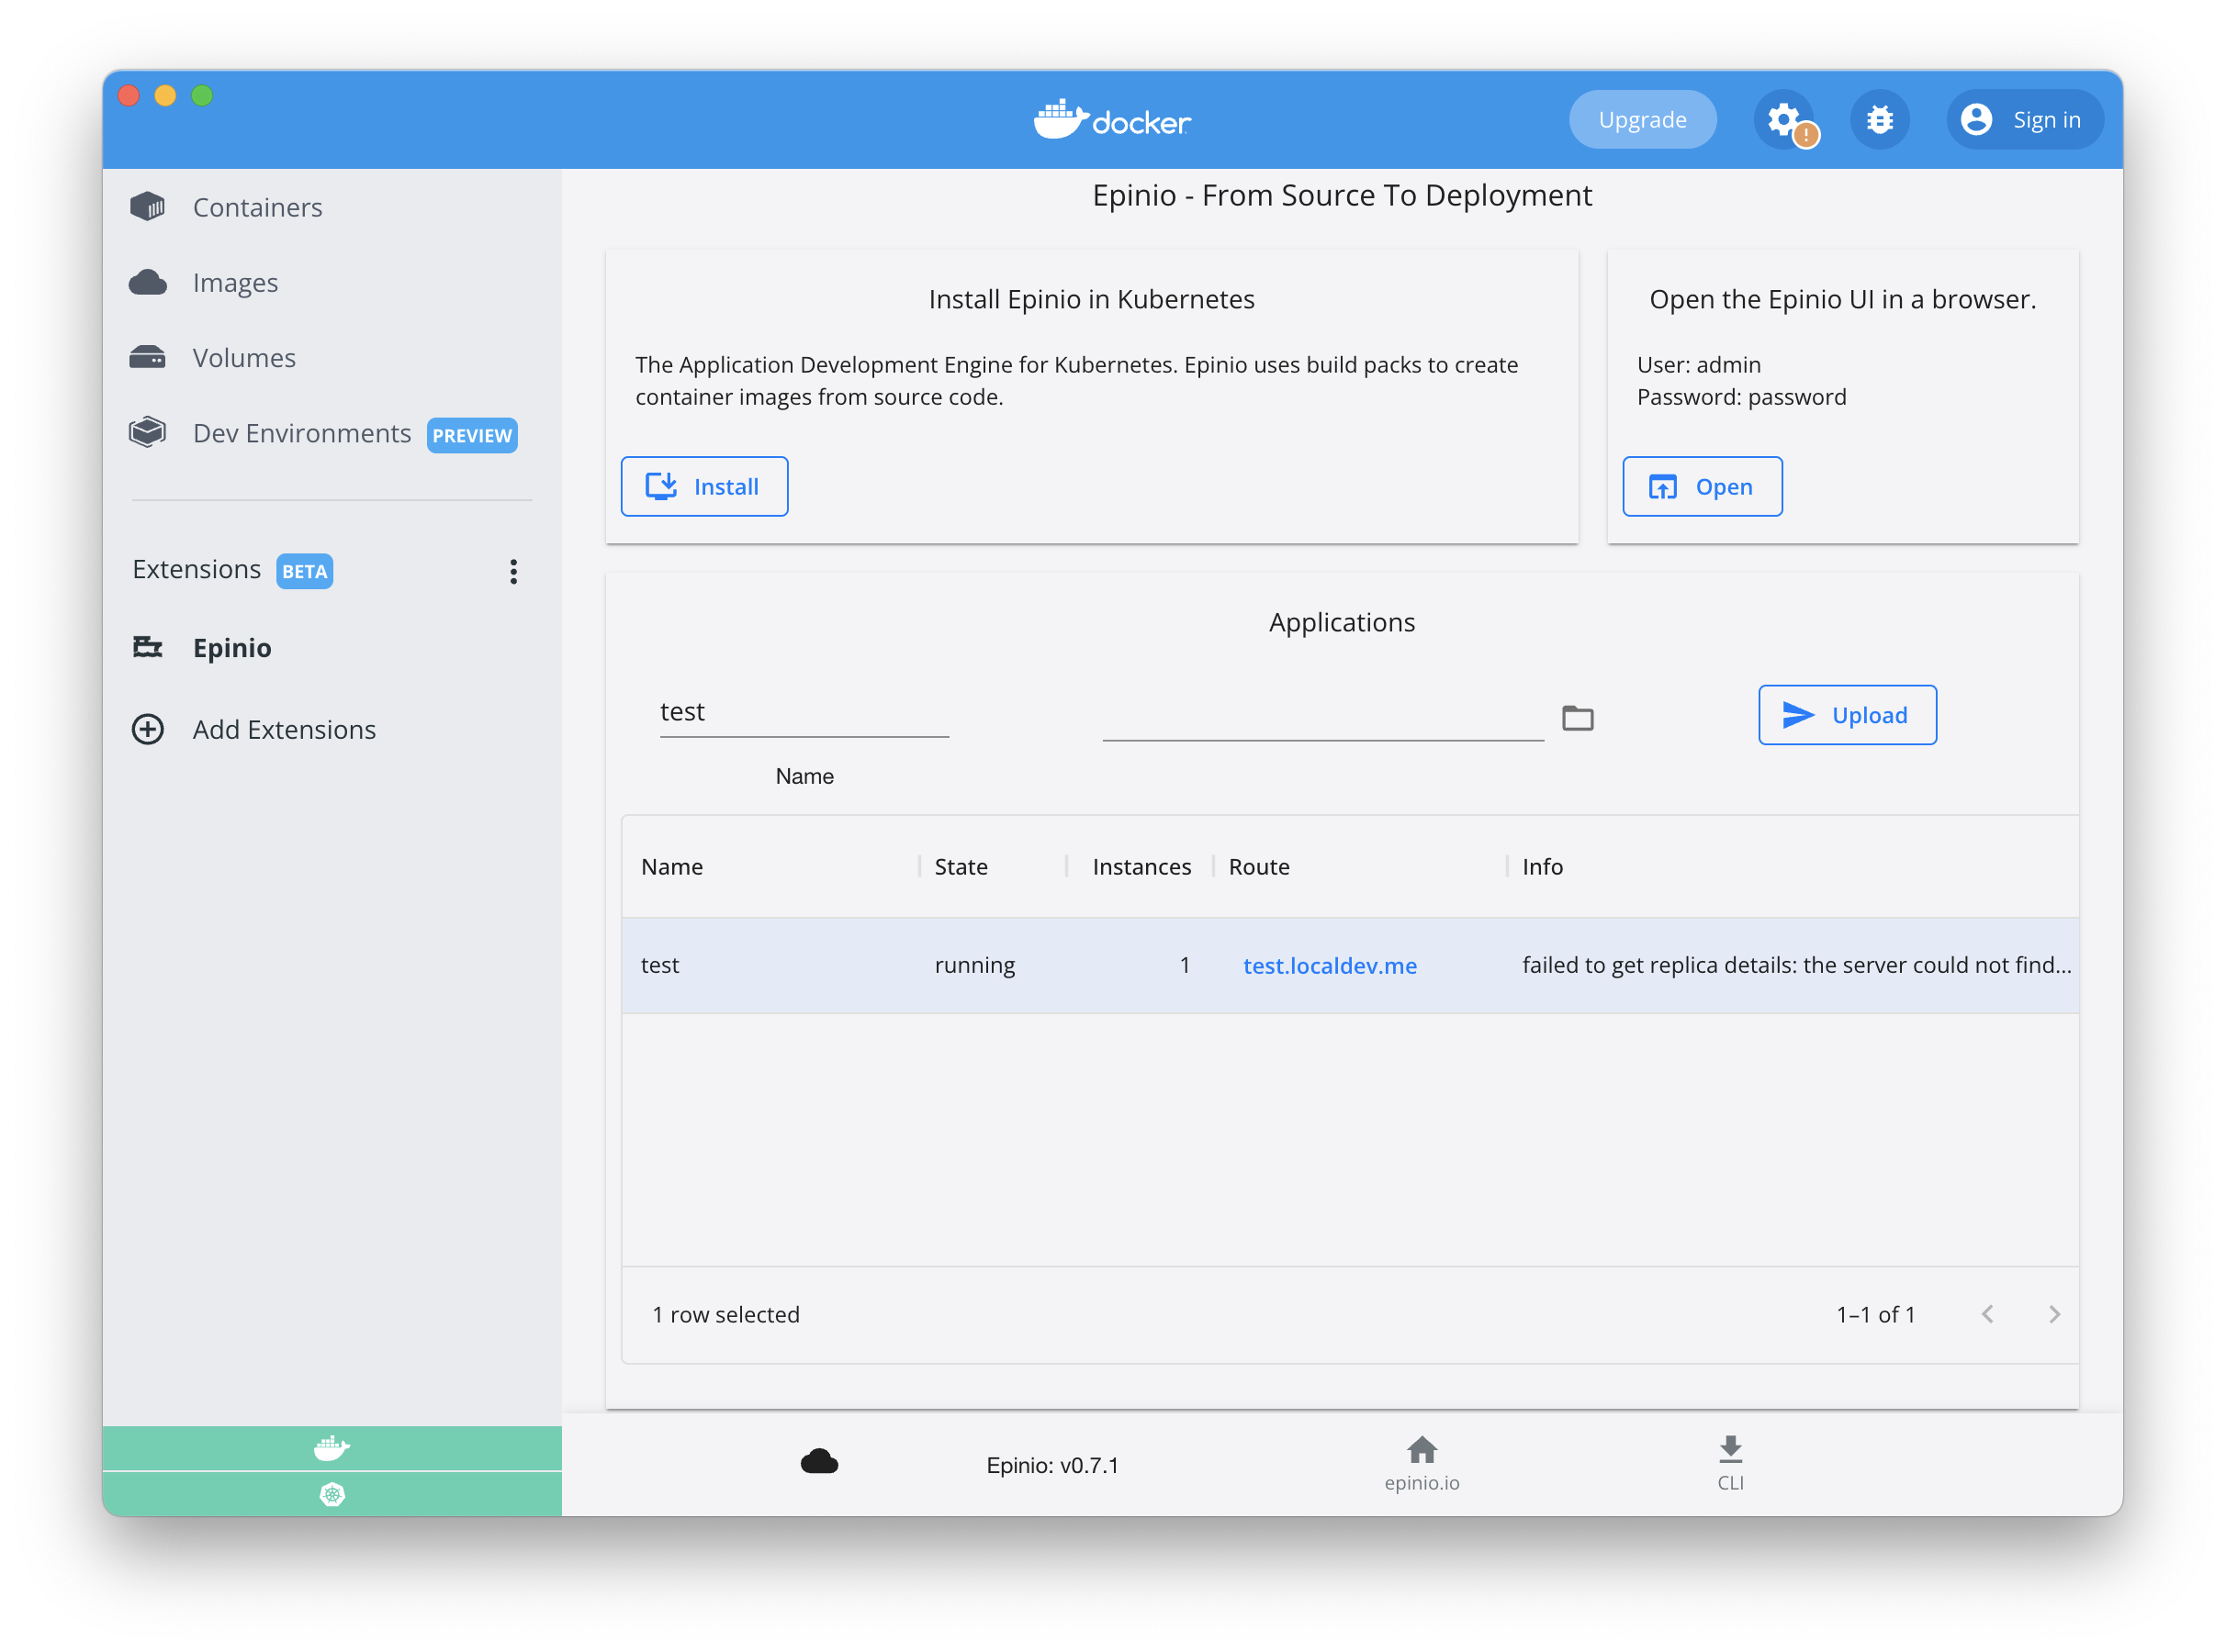Open Containers in the sidebar
Screen dimensions: 2226x1652
tap(257, 207)
